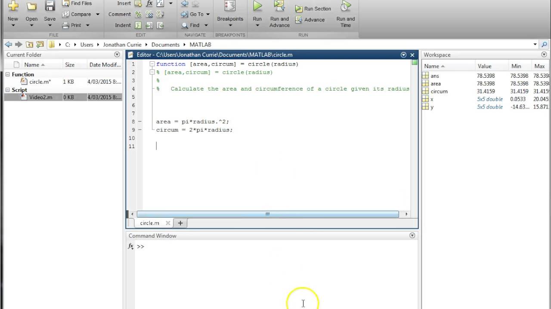This screenshot has height=309, width=551.
Task: Open the Print dropdown arrow
Action: point(88,25)
